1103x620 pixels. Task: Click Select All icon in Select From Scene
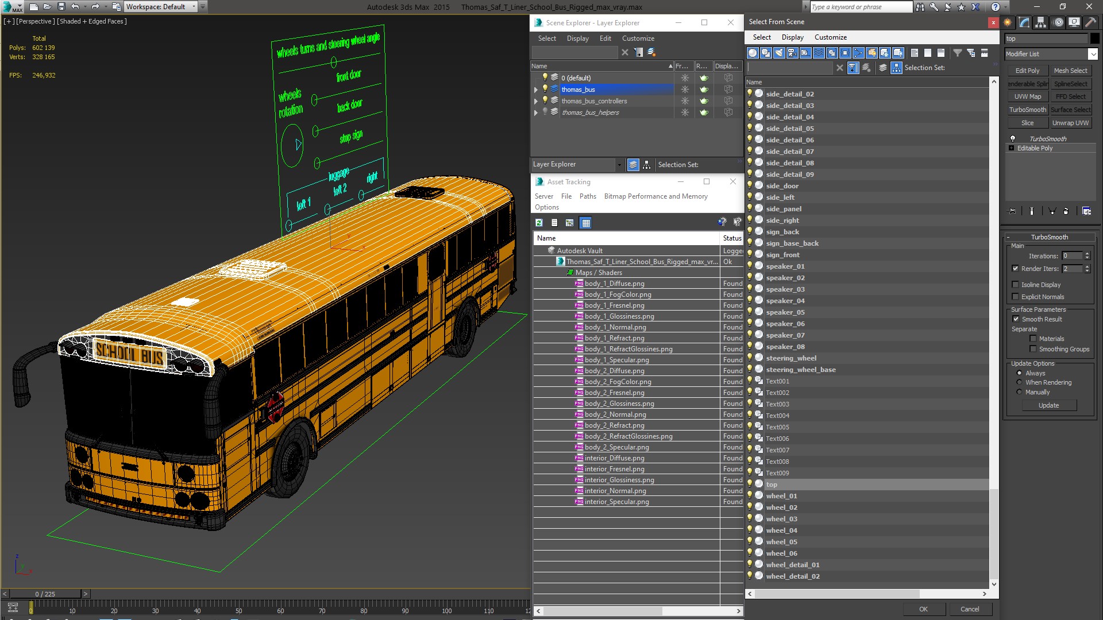pyautogui.click(x=915, y=53)
